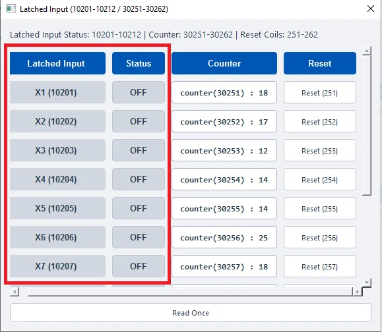Click the vertical scrollbar down arrow
The height and width of the screenshot is (332, 382).
[367, 283]
